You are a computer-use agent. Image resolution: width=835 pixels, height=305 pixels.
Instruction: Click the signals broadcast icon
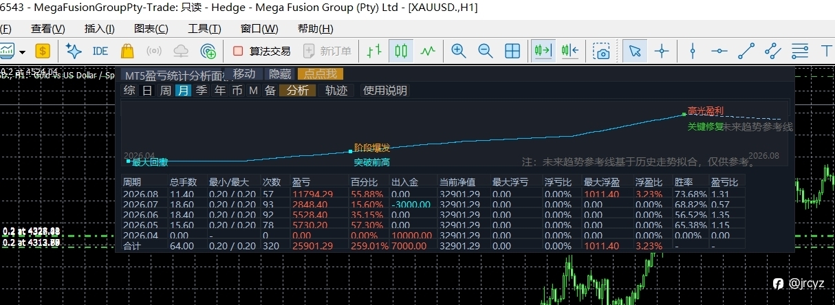tap(154, 51)
